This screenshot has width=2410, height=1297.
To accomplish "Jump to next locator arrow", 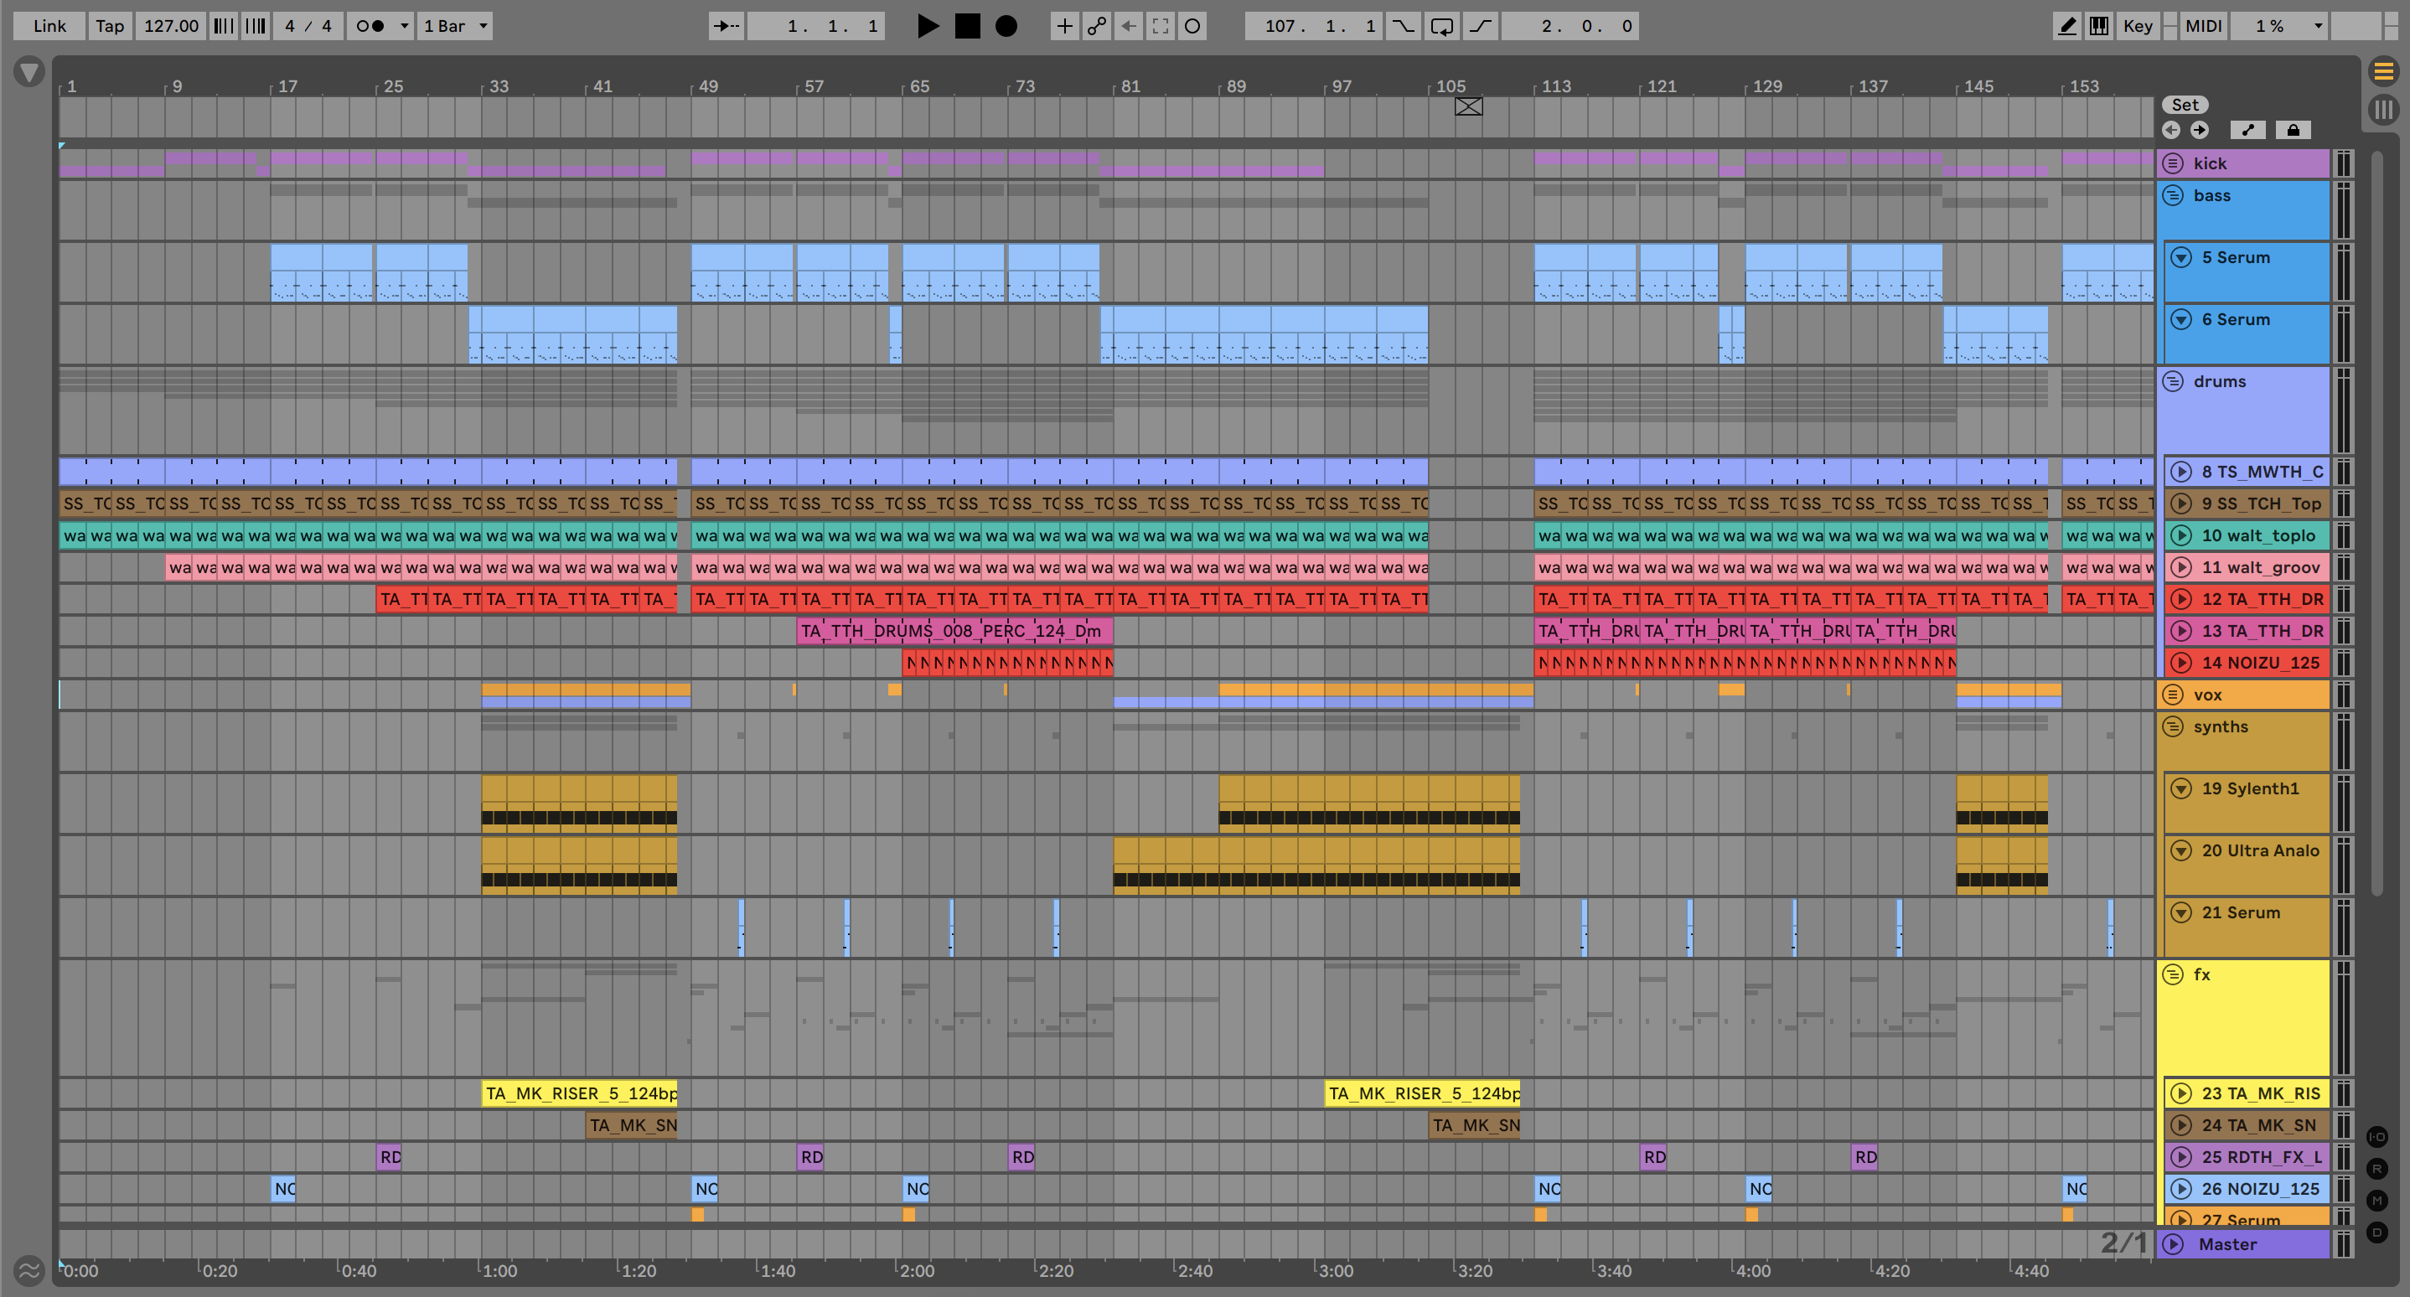I will point(2200,130).
